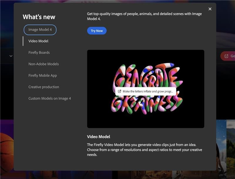The image size is (235, 179).
Task: Expand chevron behind dialog on left edge
Action: point(11,56)
